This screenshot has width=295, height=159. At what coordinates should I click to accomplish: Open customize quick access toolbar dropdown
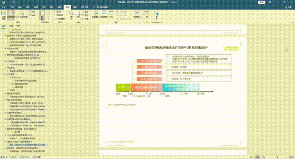click(x=18, y=2)
